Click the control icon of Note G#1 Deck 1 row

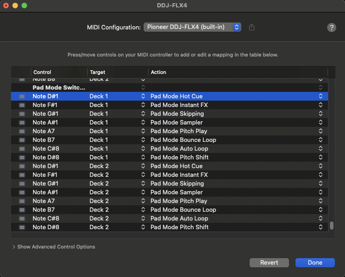[x=22, y=114]
